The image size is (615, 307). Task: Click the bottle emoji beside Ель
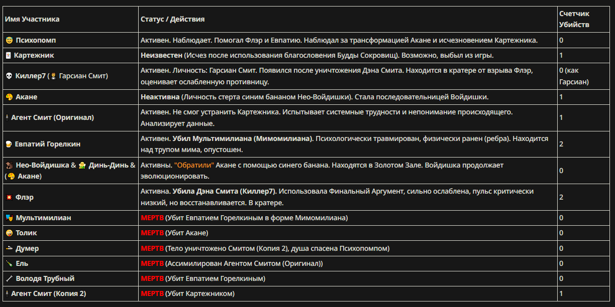(x=9, y=263)
